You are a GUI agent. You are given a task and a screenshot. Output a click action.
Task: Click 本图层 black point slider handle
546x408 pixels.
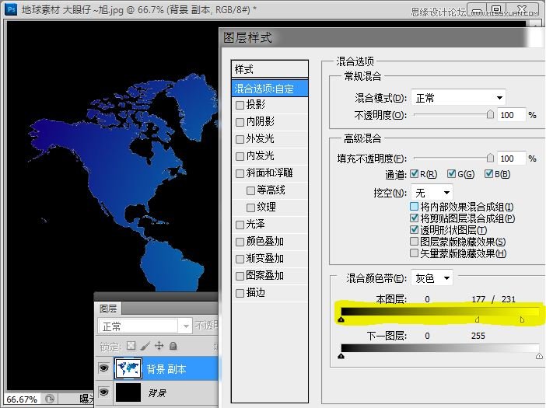click(341, 319)
